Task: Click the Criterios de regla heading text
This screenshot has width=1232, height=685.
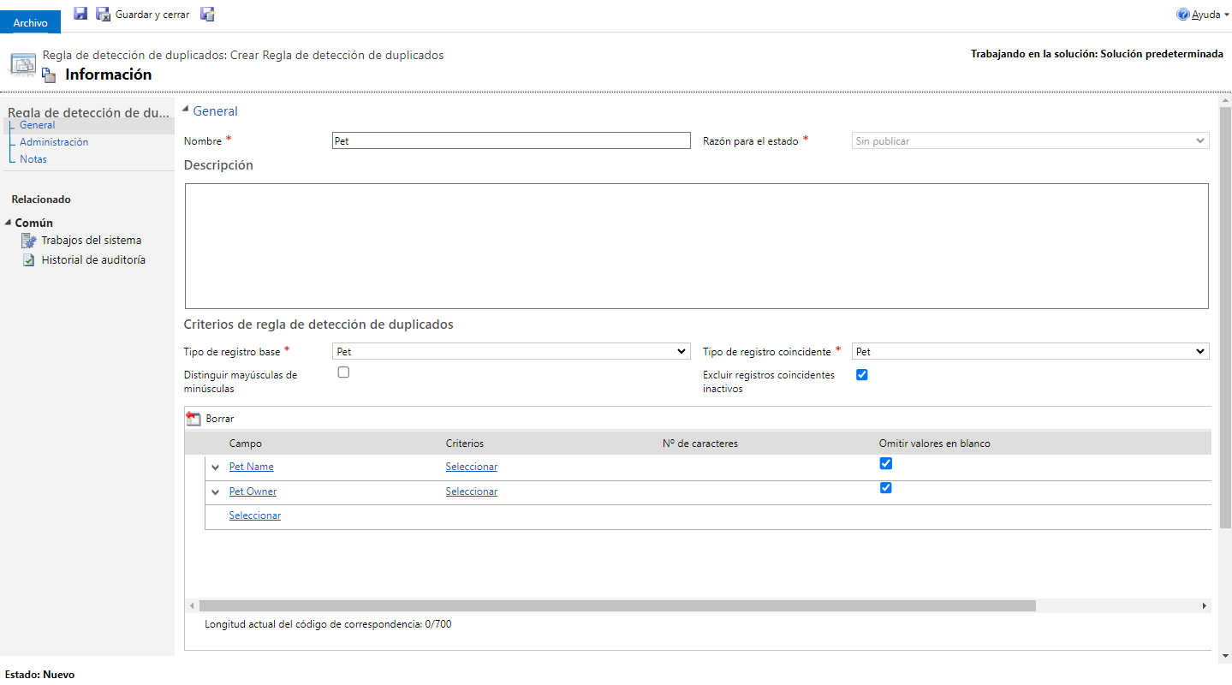Action: pyautogui.click(x=318, y=325)
